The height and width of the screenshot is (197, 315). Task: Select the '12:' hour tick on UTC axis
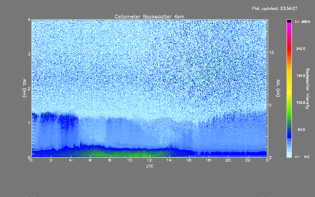pos(150,160)
